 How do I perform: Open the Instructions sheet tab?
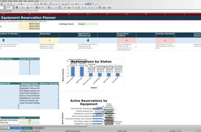38,128
